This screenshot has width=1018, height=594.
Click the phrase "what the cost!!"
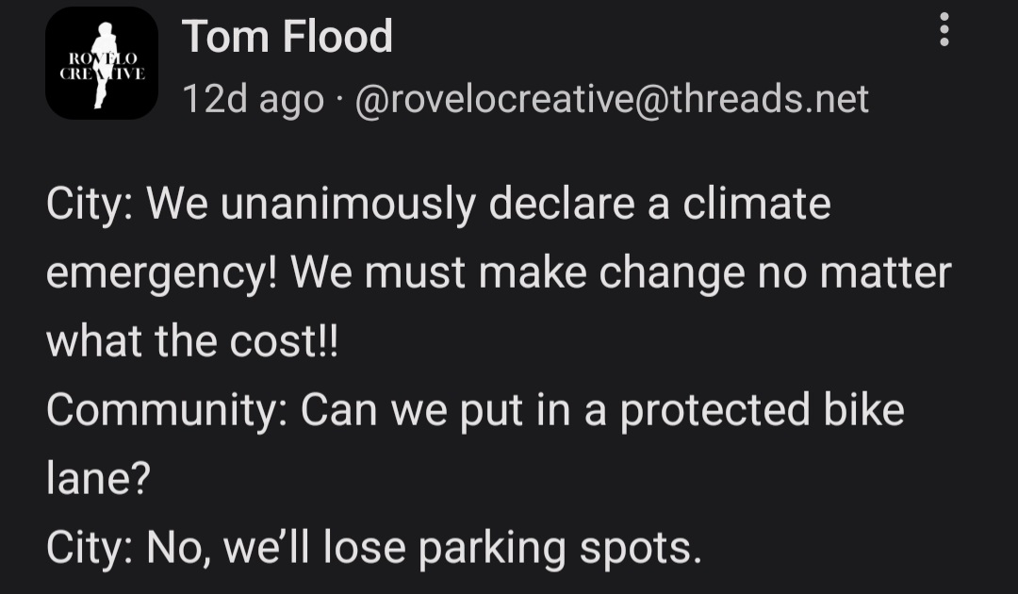tap(191, 341)
